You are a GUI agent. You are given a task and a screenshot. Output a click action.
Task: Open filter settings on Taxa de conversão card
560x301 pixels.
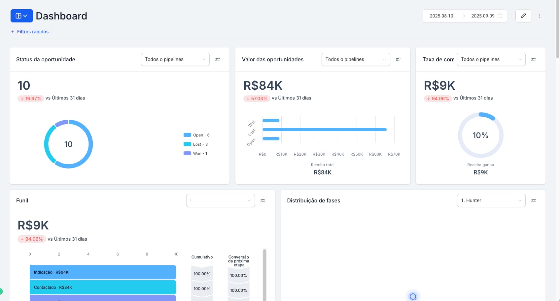(x=534, y=59)
